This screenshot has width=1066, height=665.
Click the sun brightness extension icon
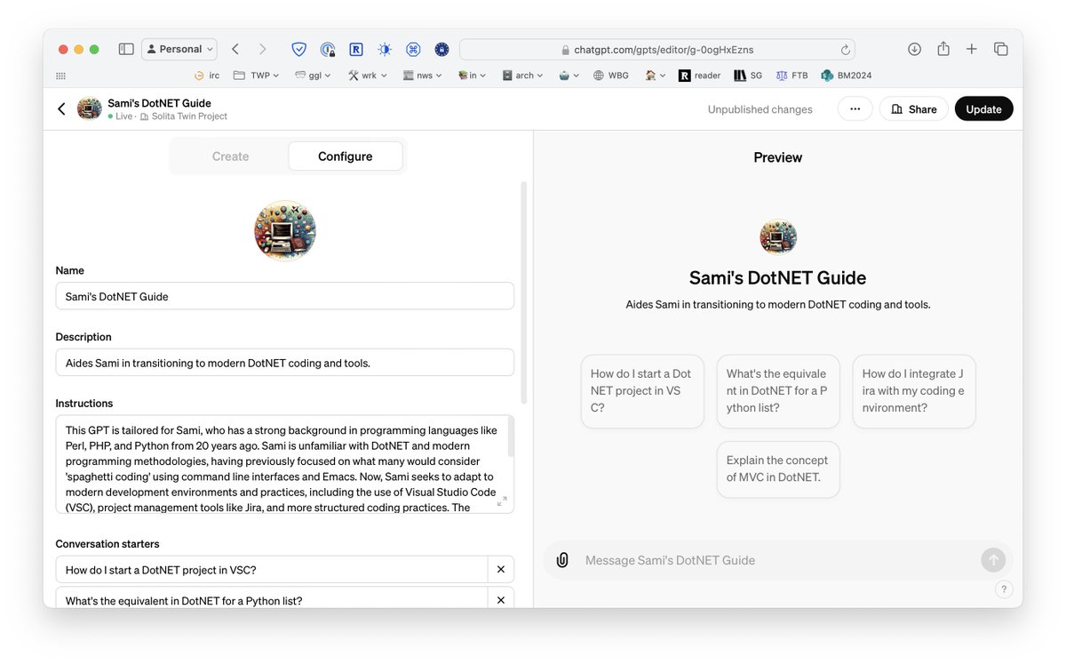385,50
